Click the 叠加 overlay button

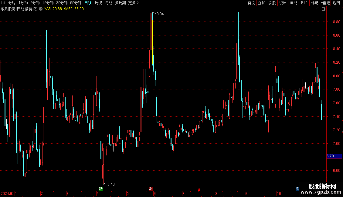point(261,3)
